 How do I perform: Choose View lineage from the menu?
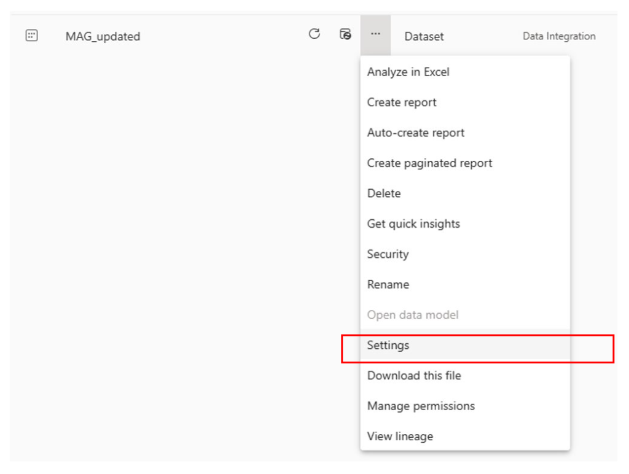pos(400,437)
